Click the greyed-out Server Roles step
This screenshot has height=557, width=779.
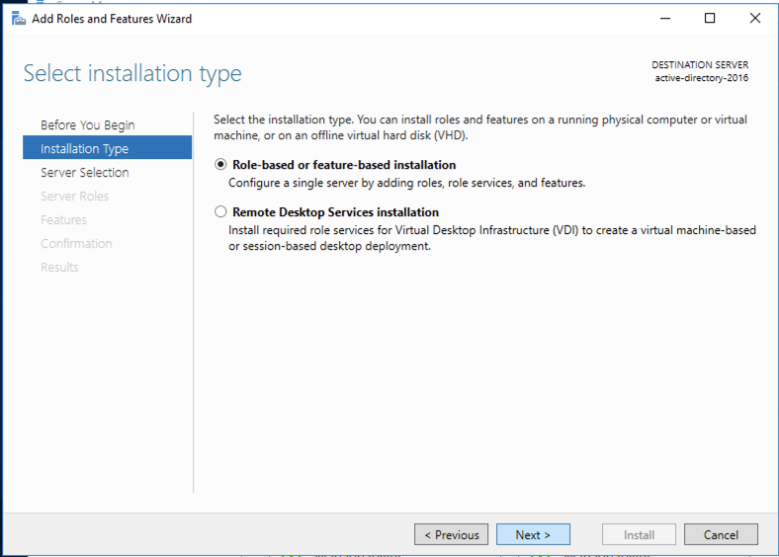[74, 197]
